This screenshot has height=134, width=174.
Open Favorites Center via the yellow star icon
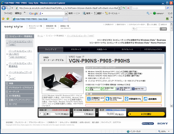pyautogui.click(x=3, y=19)
